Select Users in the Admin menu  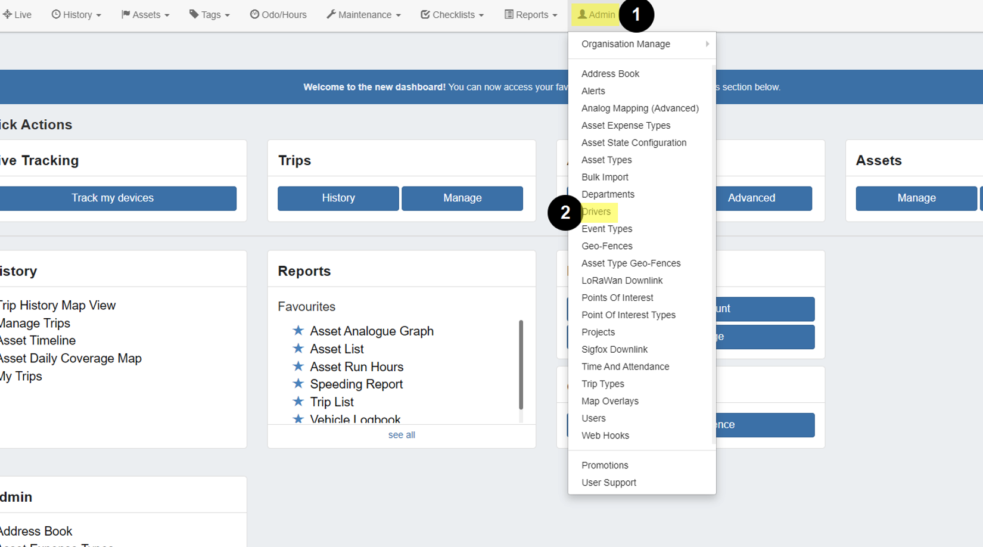click(x=593, y=418)
